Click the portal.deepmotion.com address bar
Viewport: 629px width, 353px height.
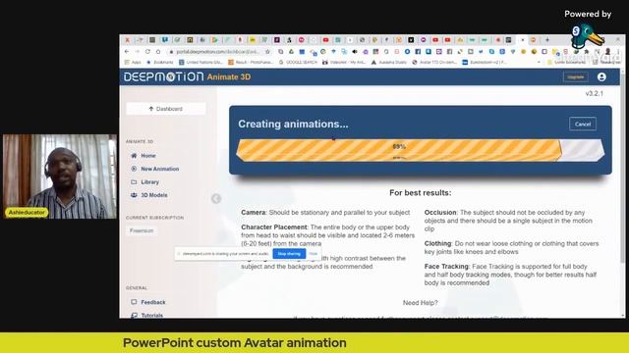click(x=218, y=52)
